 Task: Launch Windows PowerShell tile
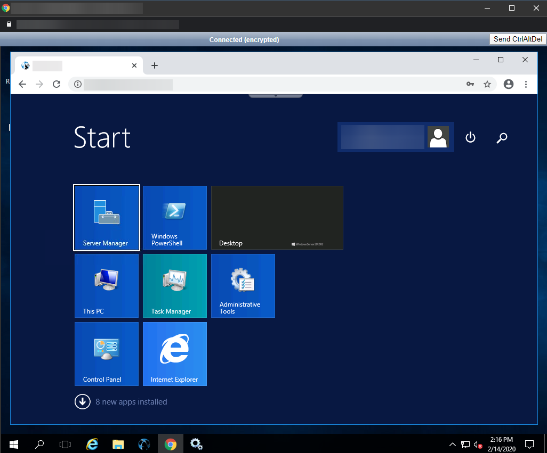coord(175,218)
